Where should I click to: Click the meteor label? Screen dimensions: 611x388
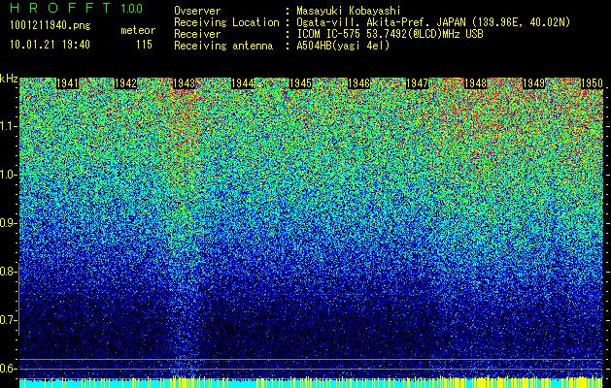(138, 30)
